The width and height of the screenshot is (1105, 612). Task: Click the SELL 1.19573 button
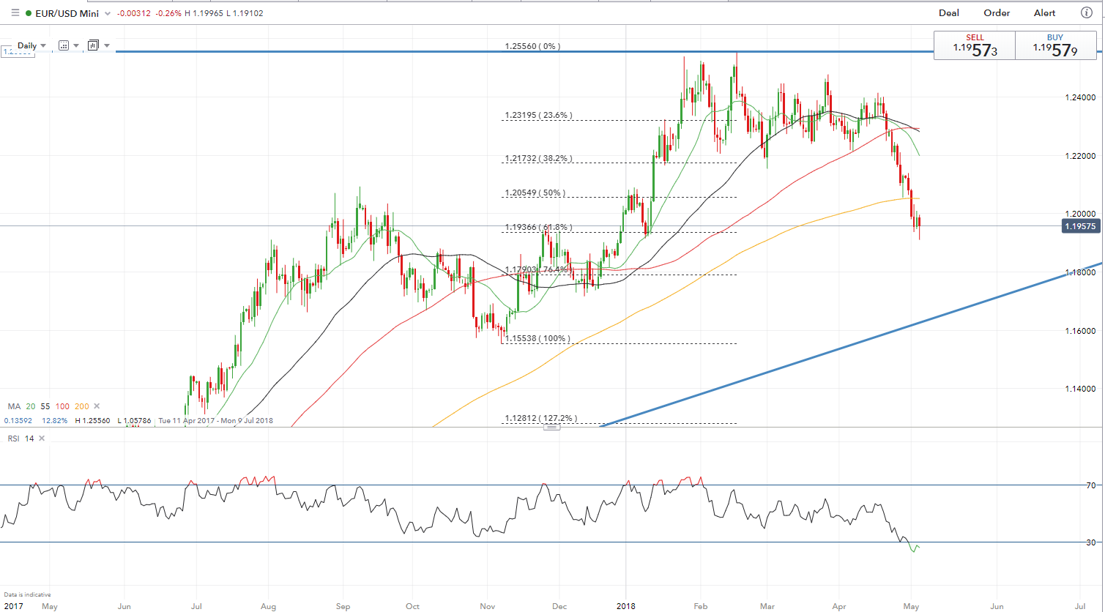pos(975,45)
